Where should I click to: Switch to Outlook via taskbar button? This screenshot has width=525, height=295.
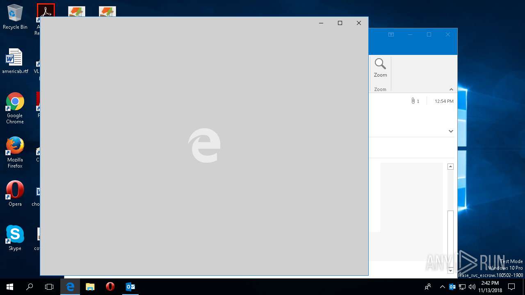tap(130, 287)
